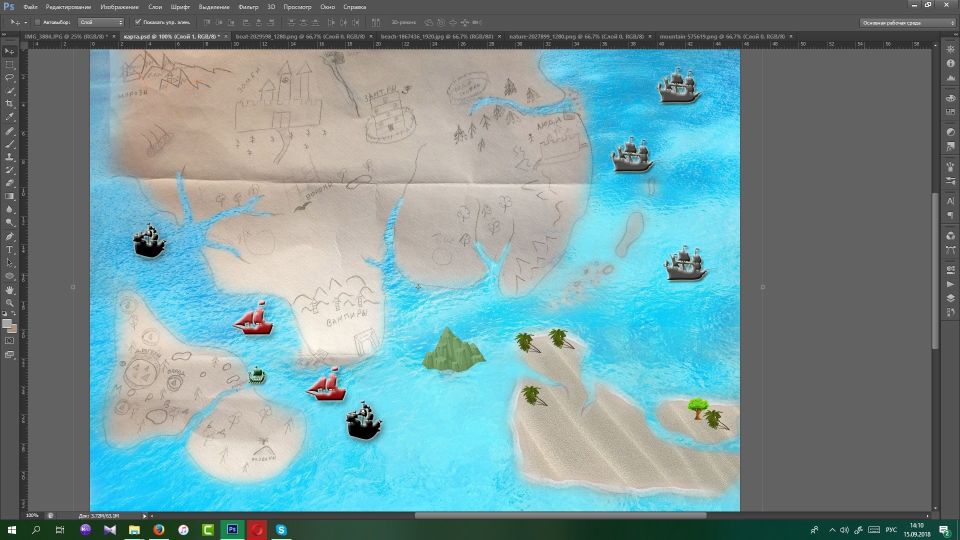Screen dimensions: 960x540
Task: Open Firefox from the taskbar
Action: (x=159, y=530)
